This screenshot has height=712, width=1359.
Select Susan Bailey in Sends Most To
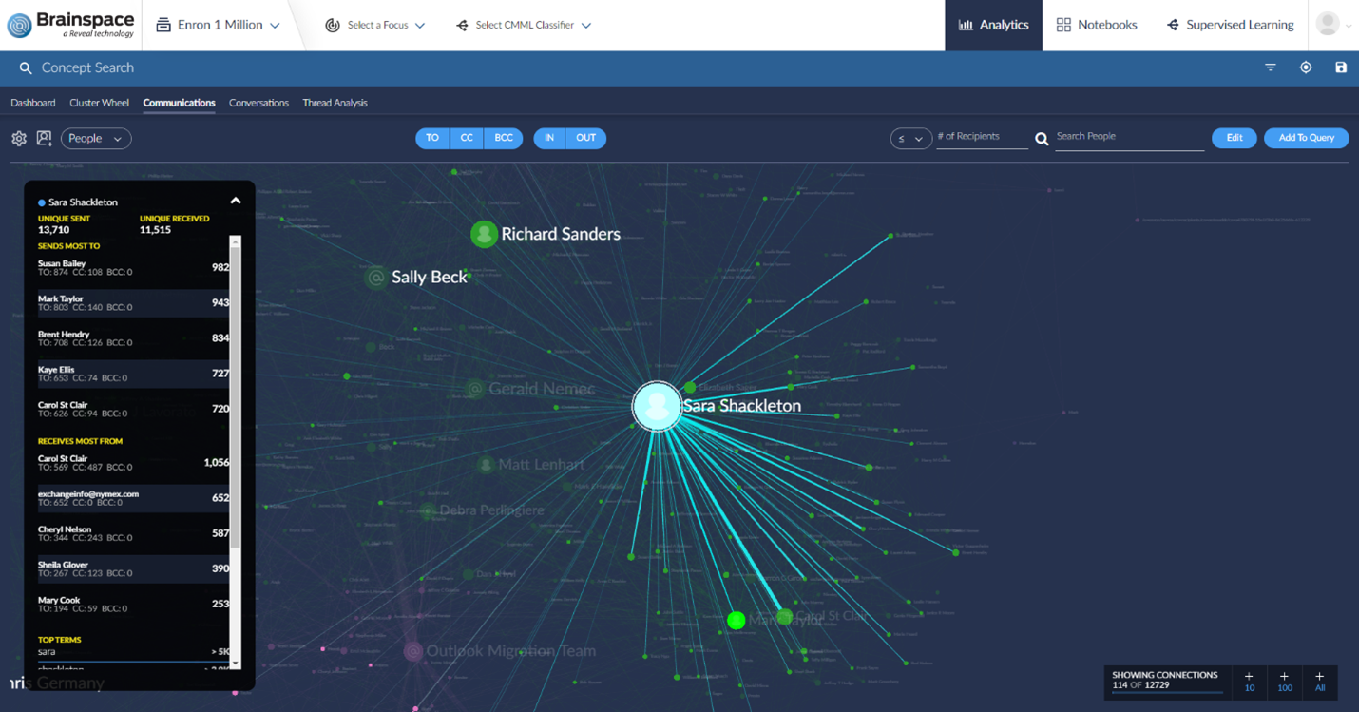(133, 268)
